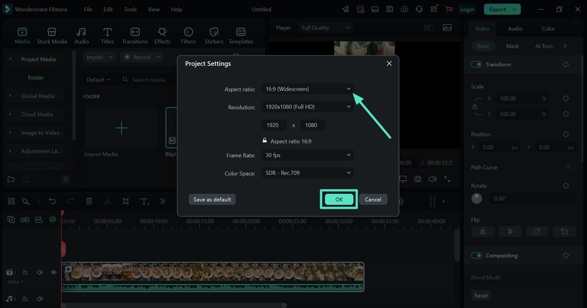Lock the Video 1 track
Screen dimensions: 587x308
[x=25, y=272]
